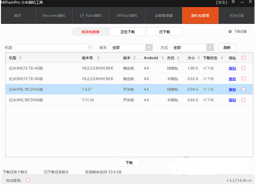The image size is (255, 185).
Task: Sort table by 大小 column arrows
Action: tap(199, 58)
